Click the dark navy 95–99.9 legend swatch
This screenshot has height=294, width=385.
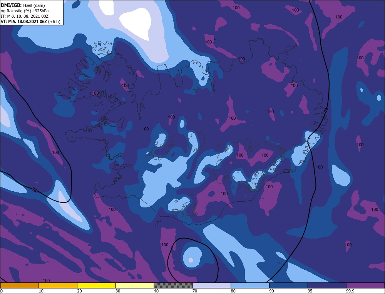(327, 286)
